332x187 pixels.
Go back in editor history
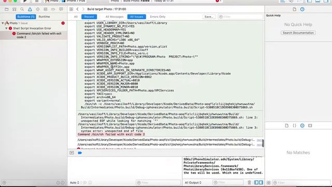[x=77, y=9]
